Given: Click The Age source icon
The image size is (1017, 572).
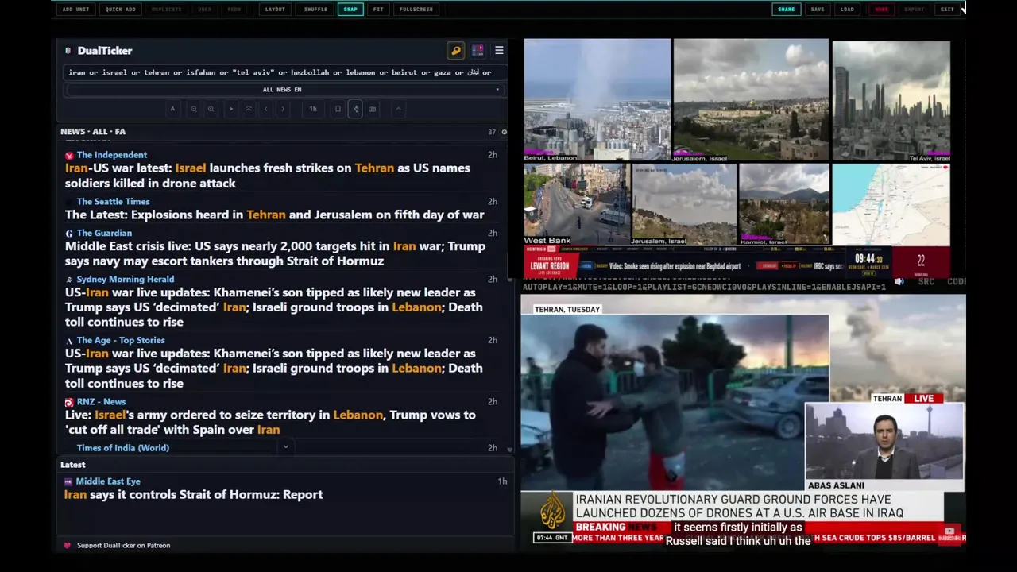Looking at the screenshot, I should tap(69, 341).
